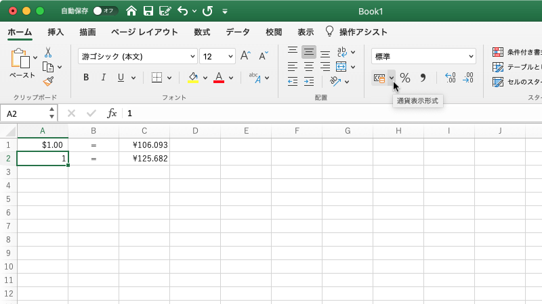Click the text orientation icon

pos(335,81)
